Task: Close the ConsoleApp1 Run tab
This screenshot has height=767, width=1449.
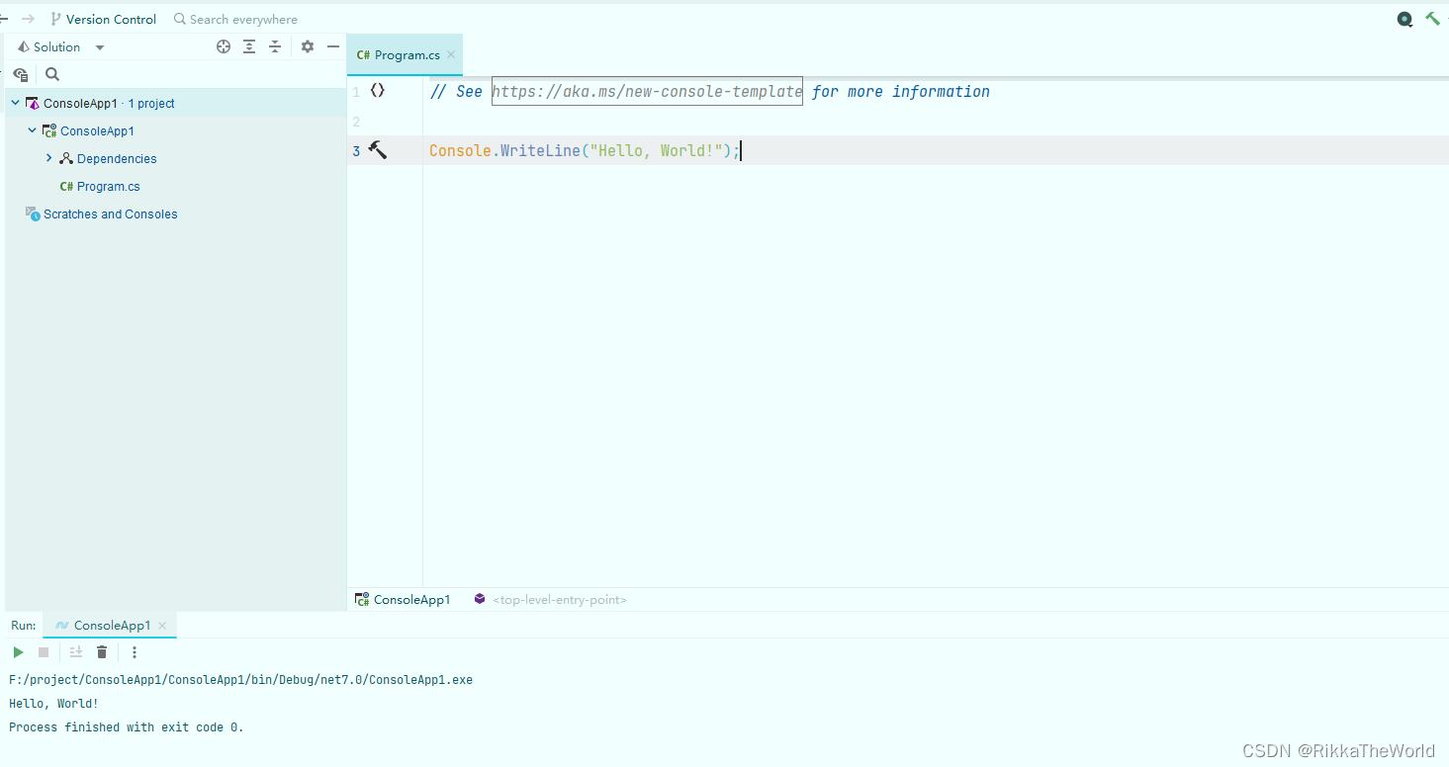Action: [x=163, y=625]
